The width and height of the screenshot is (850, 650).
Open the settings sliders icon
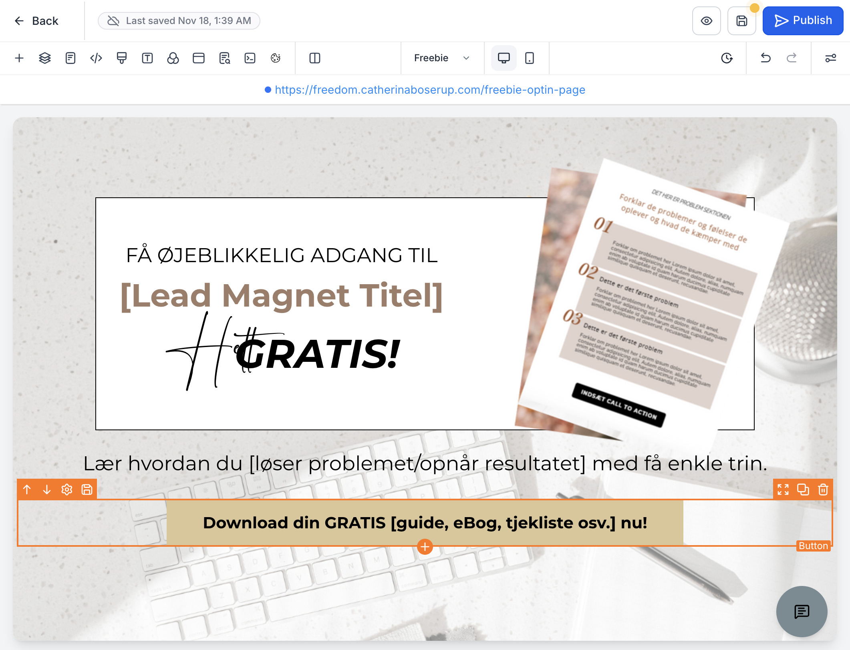point(831,58)
